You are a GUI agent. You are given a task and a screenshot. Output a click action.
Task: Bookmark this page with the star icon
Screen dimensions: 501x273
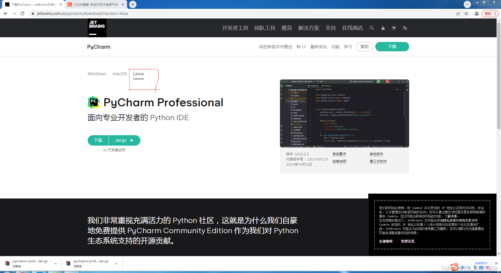pos(466,14)
